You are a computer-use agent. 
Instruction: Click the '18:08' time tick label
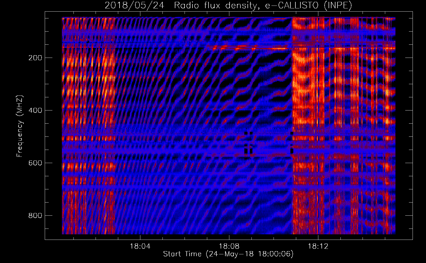[x=229, y=246]
